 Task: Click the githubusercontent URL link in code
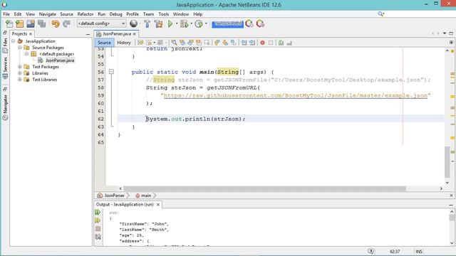click(296, 95)
